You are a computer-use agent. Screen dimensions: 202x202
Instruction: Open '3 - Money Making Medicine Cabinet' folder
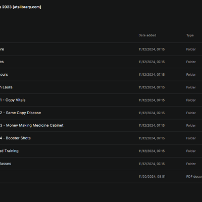pyautogui.click(x=32, y=125)
